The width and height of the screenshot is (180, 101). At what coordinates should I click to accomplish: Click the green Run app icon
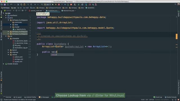(53, 4)
